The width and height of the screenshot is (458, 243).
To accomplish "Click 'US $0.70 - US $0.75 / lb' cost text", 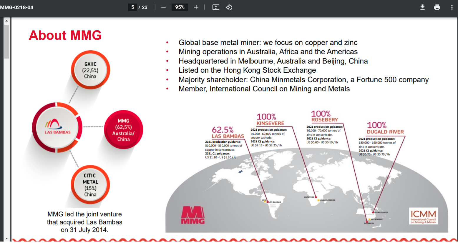I will click(374, 154).
